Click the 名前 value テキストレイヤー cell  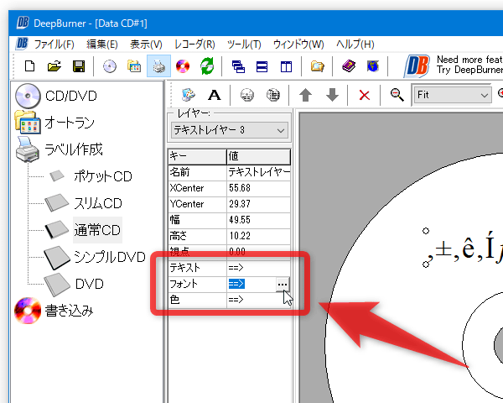(x=258, y=173)
